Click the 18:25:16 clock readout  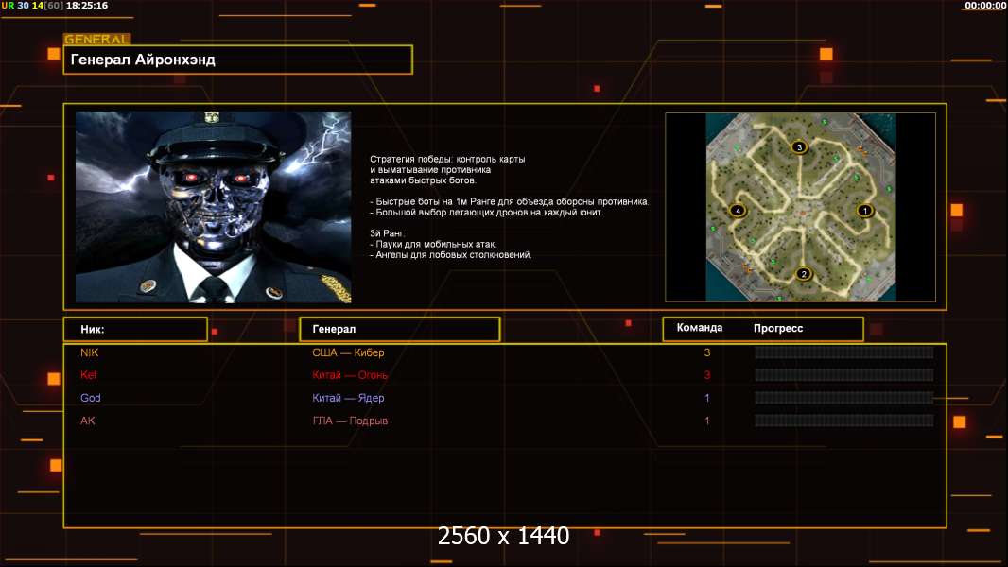87,5
